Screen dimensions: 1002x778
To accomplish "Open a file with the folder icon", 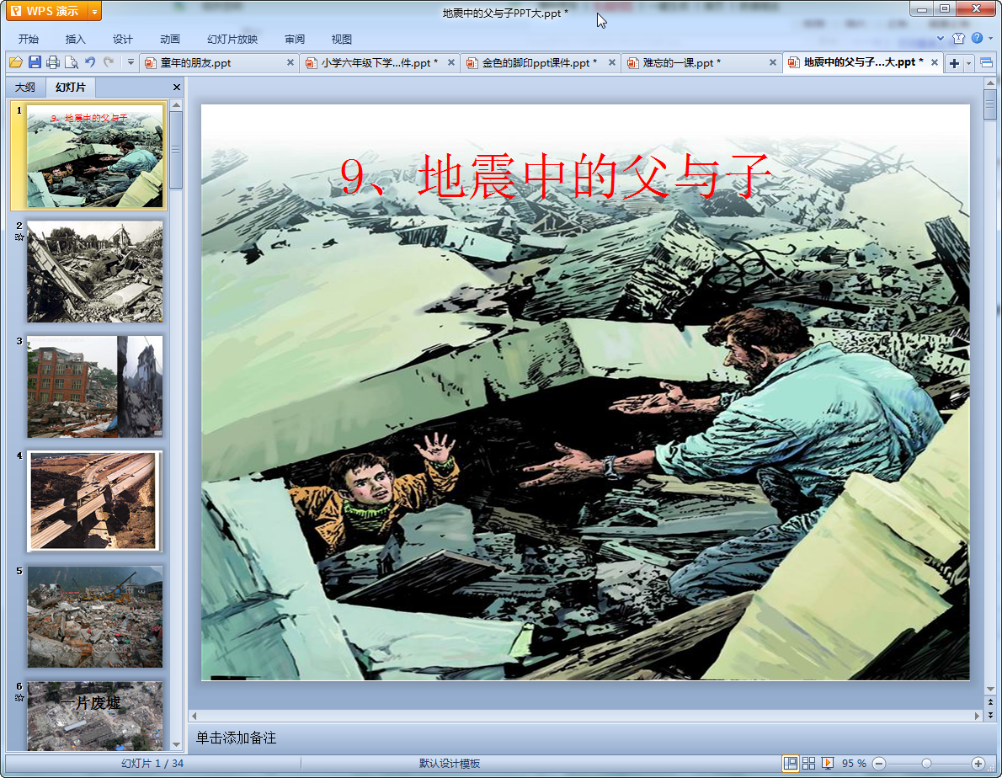I will point(16,62).
